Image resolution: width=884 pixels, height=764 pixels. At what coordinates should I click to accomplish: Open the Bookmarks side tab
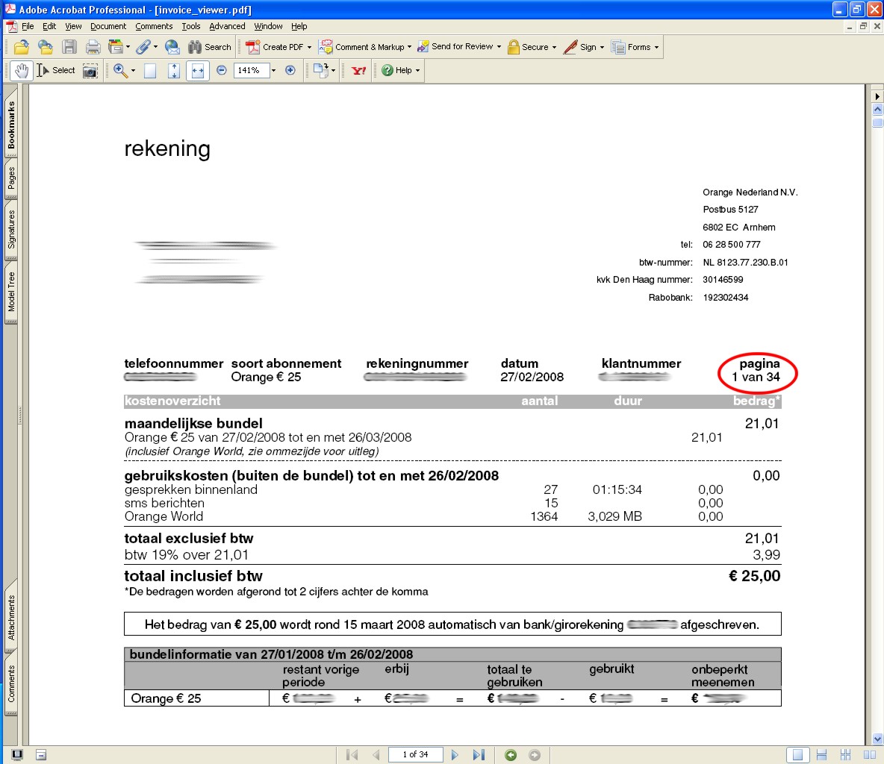click(x=11, y=125)
